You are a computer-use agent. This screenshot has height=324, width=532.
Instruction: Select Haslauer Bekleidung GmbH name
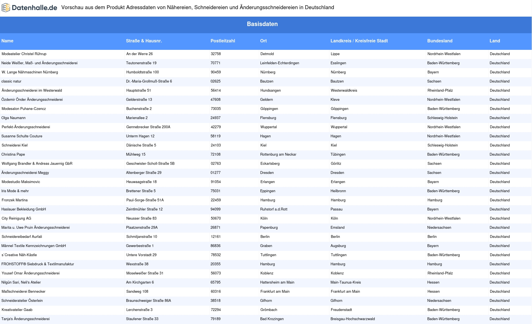pyautogui.click(x=24, y=209)
